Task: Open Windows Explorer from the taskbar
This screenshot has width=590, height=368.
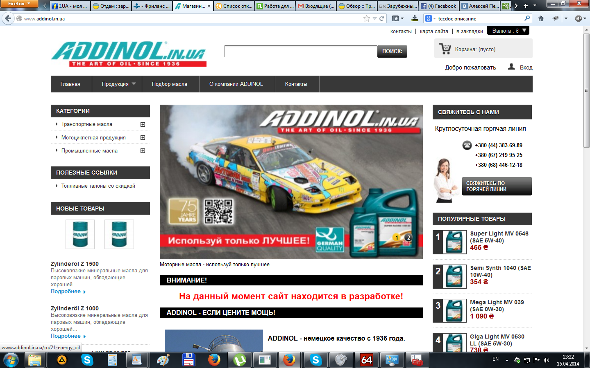Action: tap(35, 360)
